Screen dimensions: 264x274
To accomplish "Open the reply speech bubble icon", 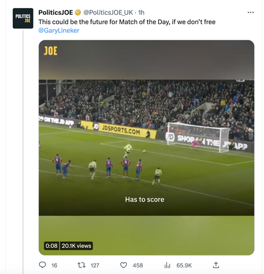I will pos(42,265).
